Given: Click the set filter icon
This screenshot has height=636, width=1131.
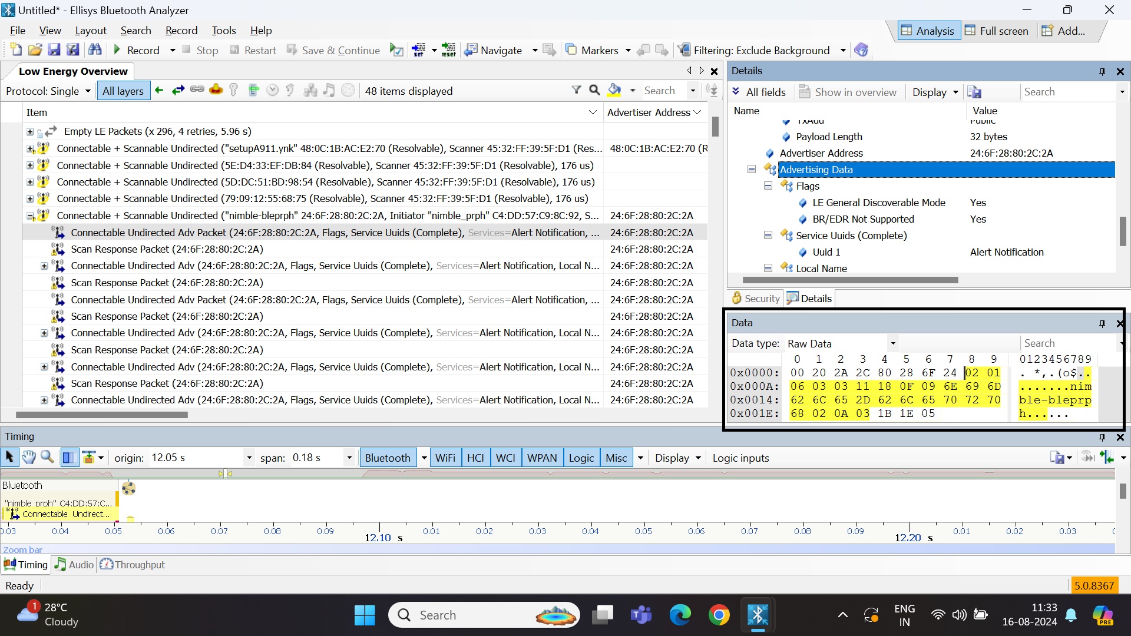Looking at the screenshot, I should point(418,50).
